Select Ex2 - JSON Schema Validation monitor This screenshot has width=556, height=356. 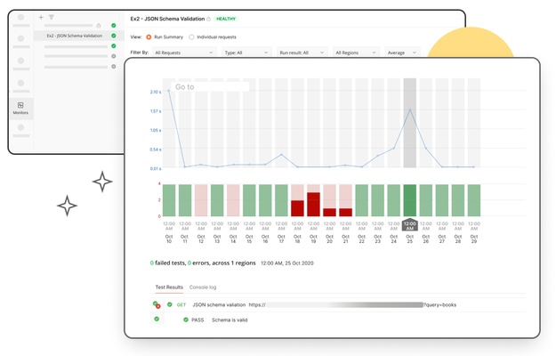point(74,36)
